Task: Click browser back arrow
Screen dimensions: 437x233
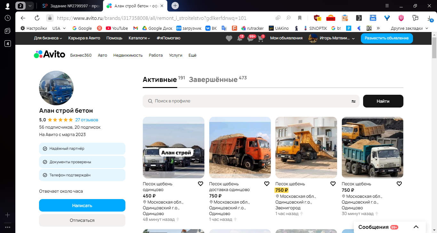Action: click(x=23, y=18)
